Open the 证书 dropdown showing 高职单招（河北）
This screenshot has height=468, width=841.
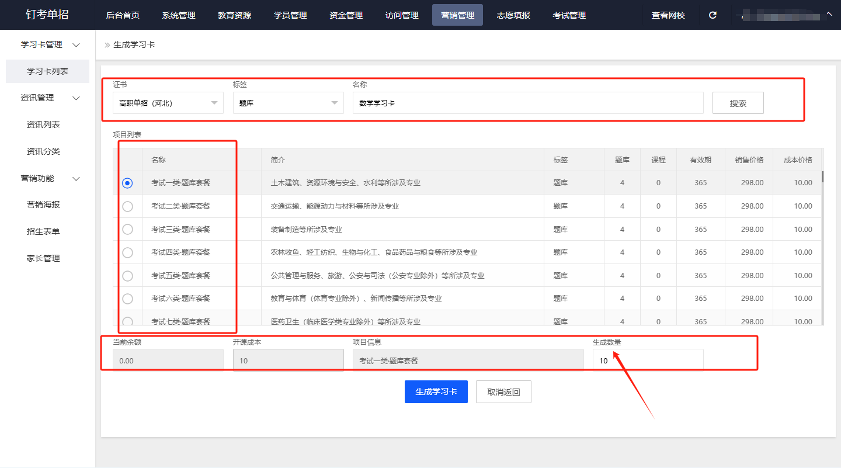[168, 103]
